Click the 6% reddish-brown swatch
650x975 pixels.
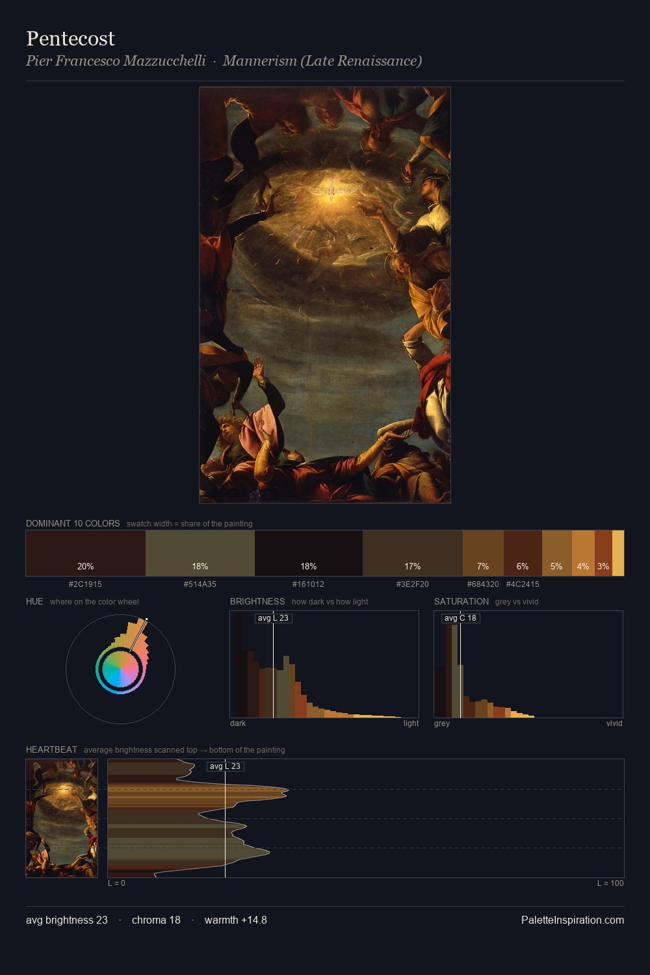(523, 553)
